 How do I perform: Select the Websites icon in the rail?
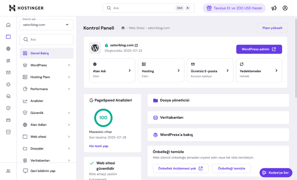[8, 37]
